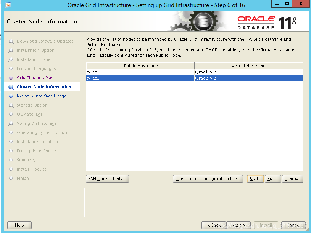This screenshot has width=311, height=233.
Task: Select the tyrac1 public hostname cell
Action: coord(140,72)
